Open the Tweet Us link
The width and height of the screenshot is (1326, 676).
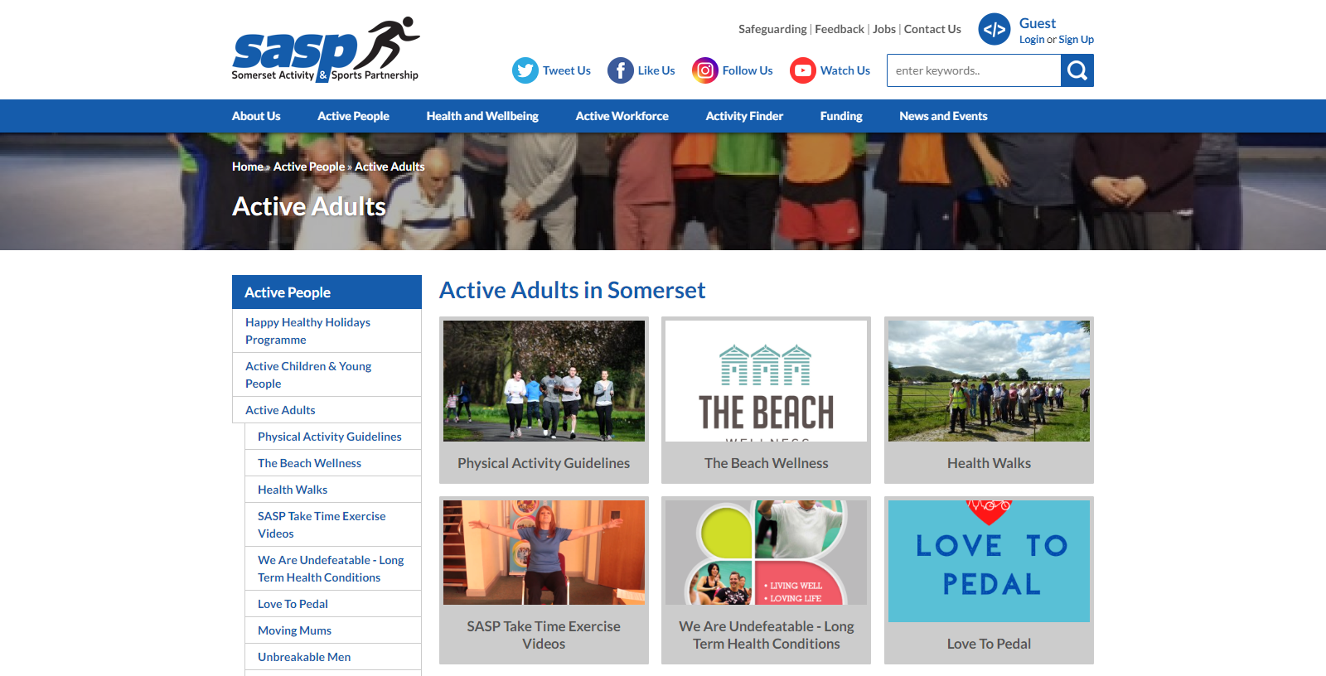pyautogui.click(x=567, y=70)
